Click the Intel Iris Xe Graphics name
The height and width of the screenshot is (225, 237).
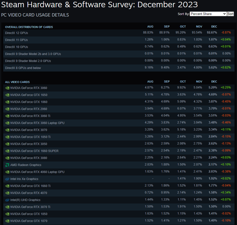pos(24,179)
